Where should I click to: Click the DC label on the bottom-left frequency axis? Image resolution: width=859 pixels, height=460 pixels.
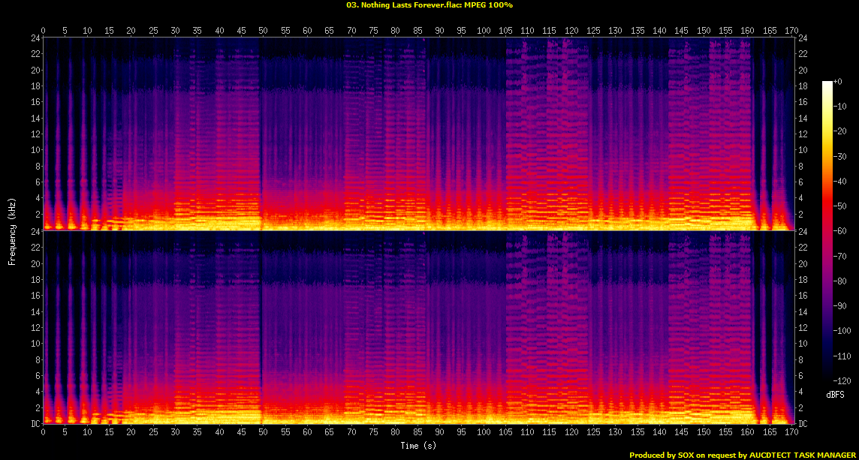point(35,424)
